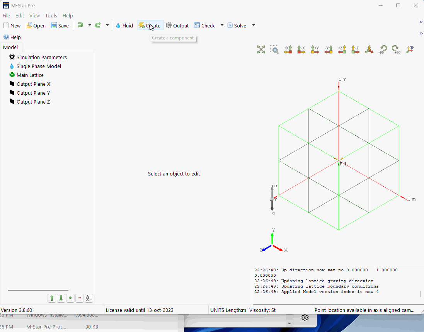Open the Check dropdown arrow
This screenshot has height=332, width=424.
(222, 25)
